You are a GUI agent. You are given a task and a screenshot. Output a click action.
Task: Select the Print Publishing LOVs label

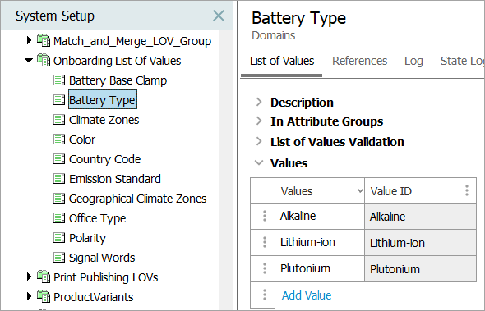[x=106, y=277]
